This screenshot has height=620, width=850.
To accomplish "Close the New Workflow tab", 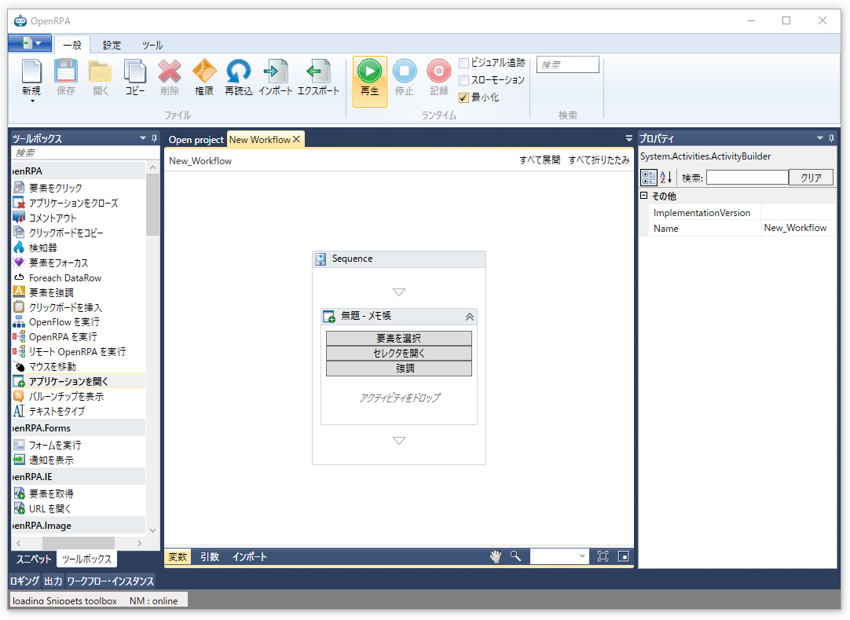I will (296, 139).
